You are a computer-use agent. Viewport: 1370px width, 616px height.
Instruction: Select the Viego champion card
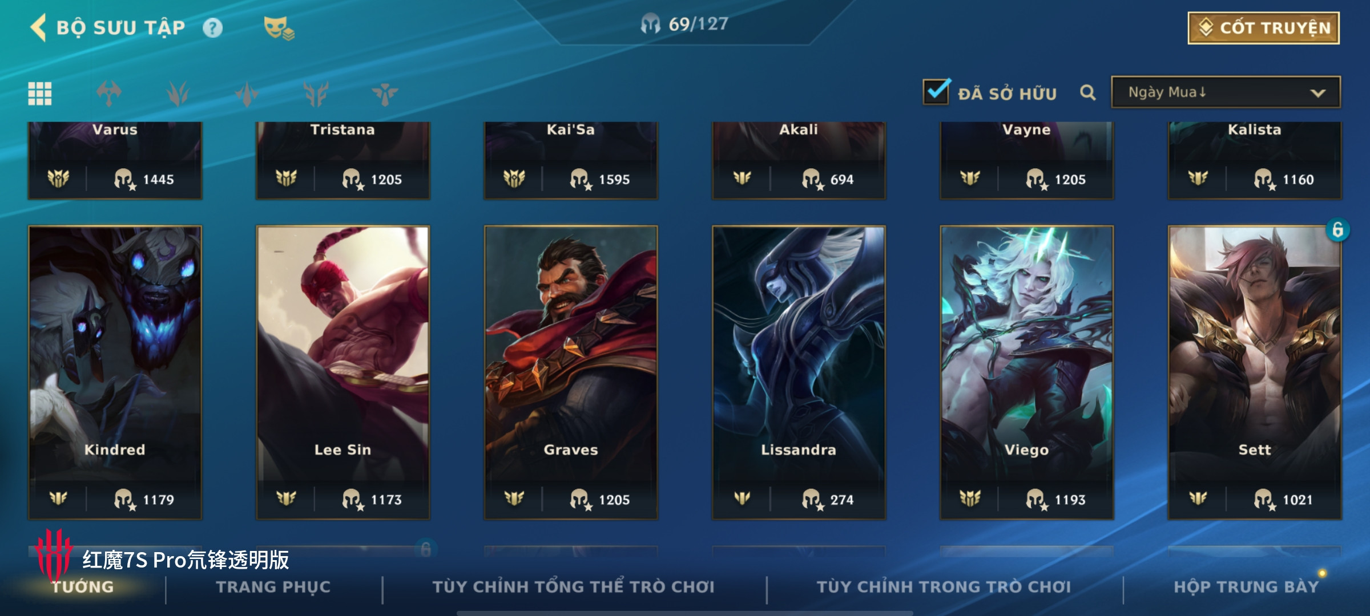pos(1026,372)
